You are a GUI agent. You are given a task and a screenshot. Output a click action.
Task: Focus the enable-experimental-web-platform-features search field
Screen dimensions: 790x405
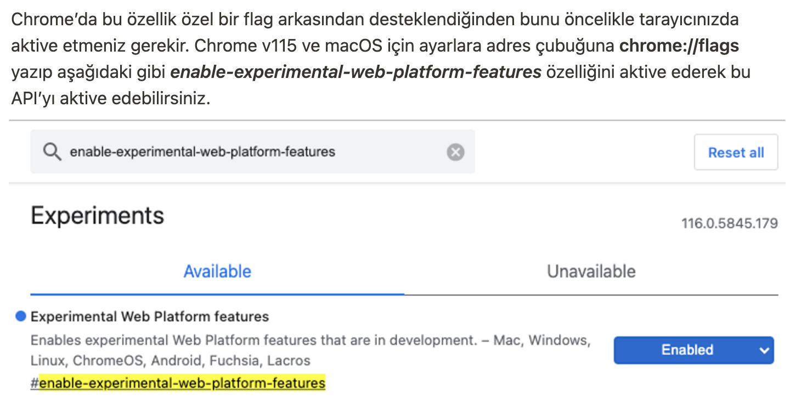pyautogui.click(x=252, y=151)
